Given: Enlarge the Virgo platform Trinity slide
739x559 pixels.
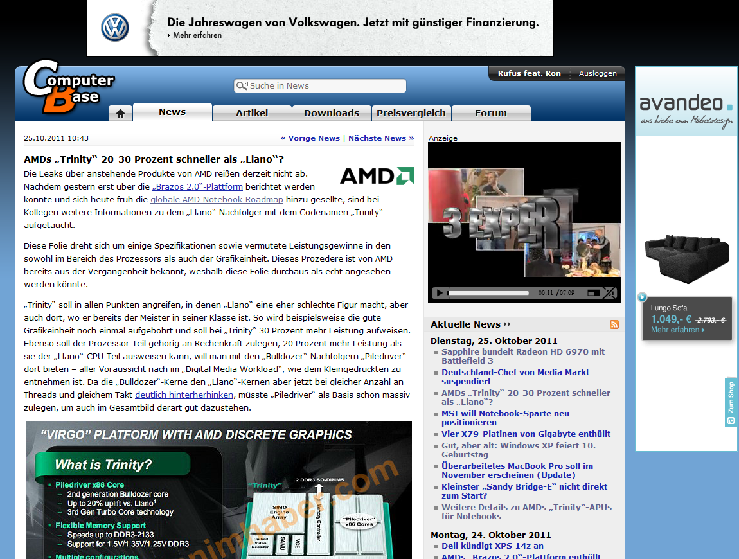Looking at the screenshot, I should click(x=219, y=490).
